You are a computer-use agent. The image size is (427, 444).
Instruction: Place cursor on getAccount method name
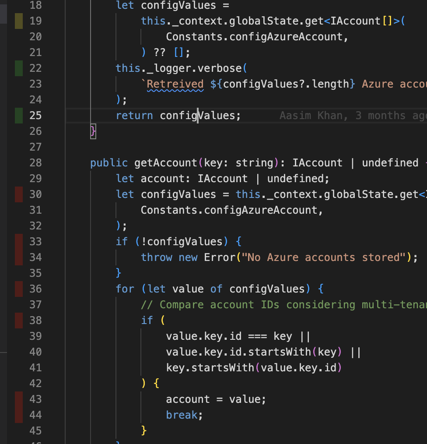tap(166, 163)
